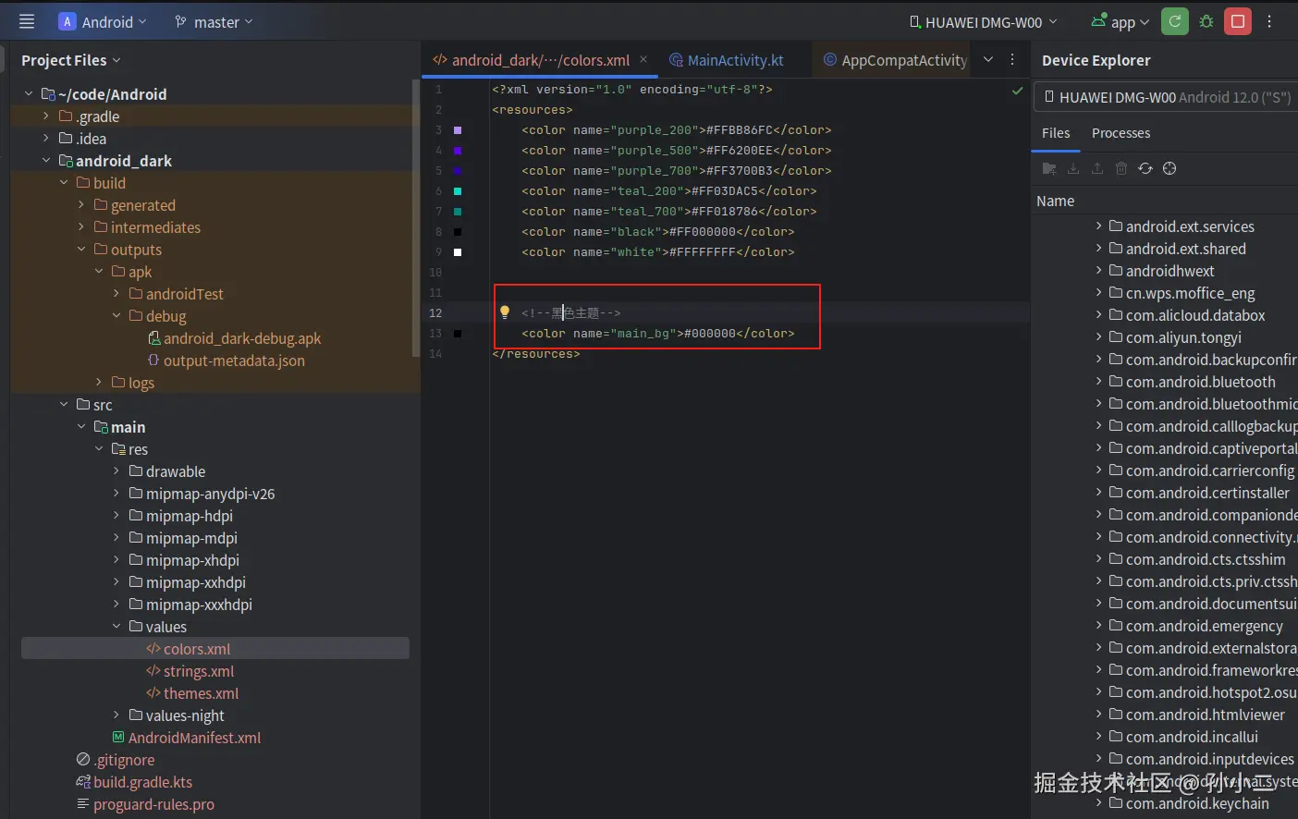Open the master branch dropdown
This screenshot has width=1298, height=819.
coord(214,22)
